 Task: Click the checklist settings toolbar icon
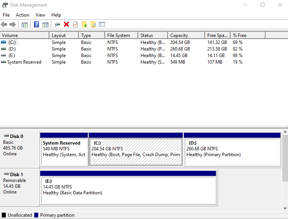[102, 24]
